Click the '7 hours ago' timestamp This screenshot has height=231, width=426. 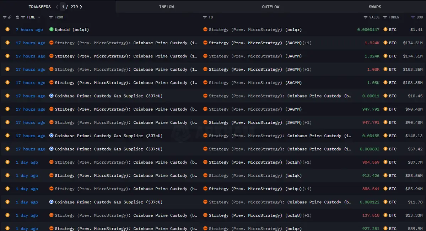[29, 29]
